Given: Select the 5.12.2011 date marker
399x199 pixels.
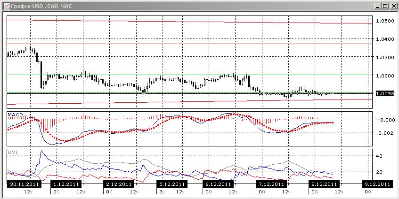Looking at the screenshot, I should tap(171, 184).
